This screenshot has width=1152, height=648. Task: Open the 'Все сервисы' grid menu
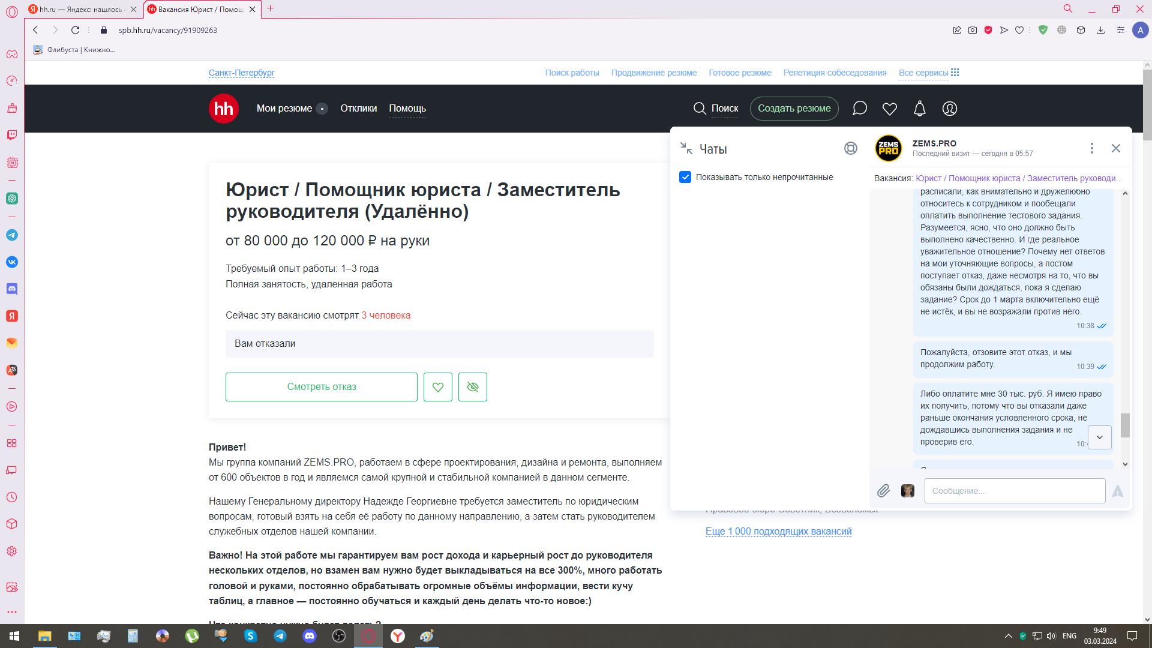[x=929, y=73]
